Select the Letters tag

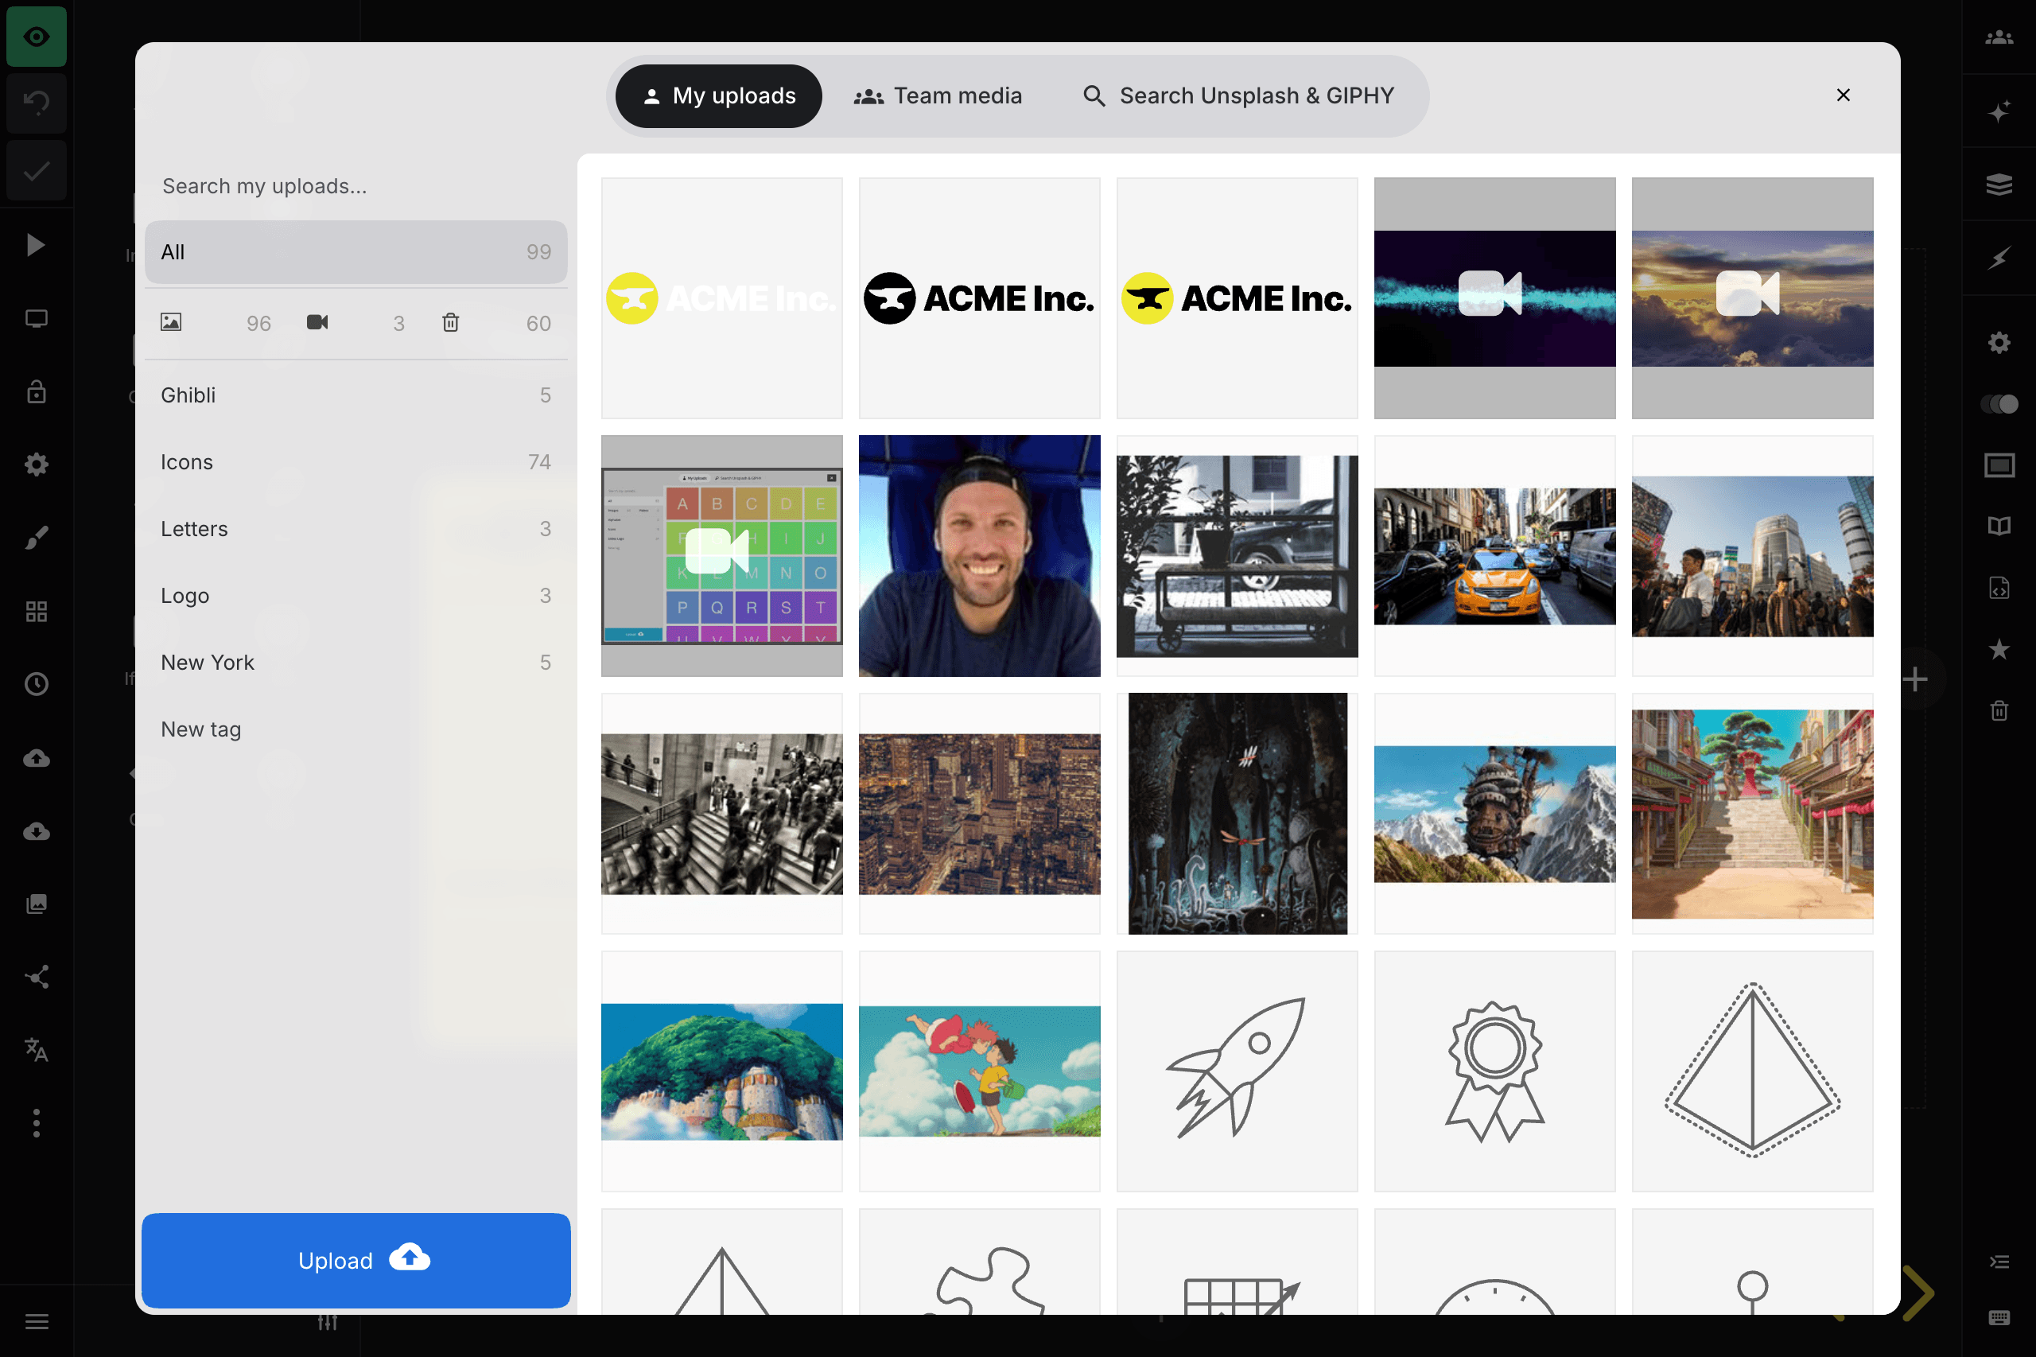[356, 529]
